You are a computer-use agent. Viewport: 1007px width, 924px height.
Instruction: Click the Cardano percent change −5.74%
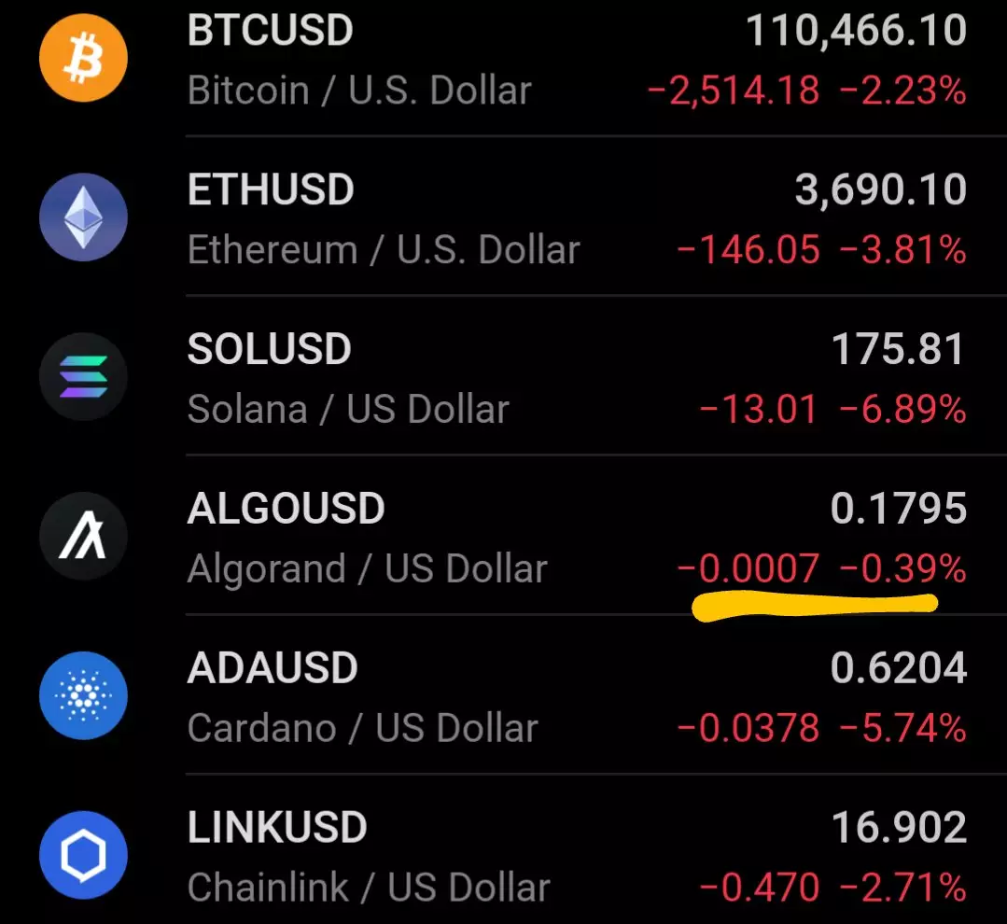(903, 728)
